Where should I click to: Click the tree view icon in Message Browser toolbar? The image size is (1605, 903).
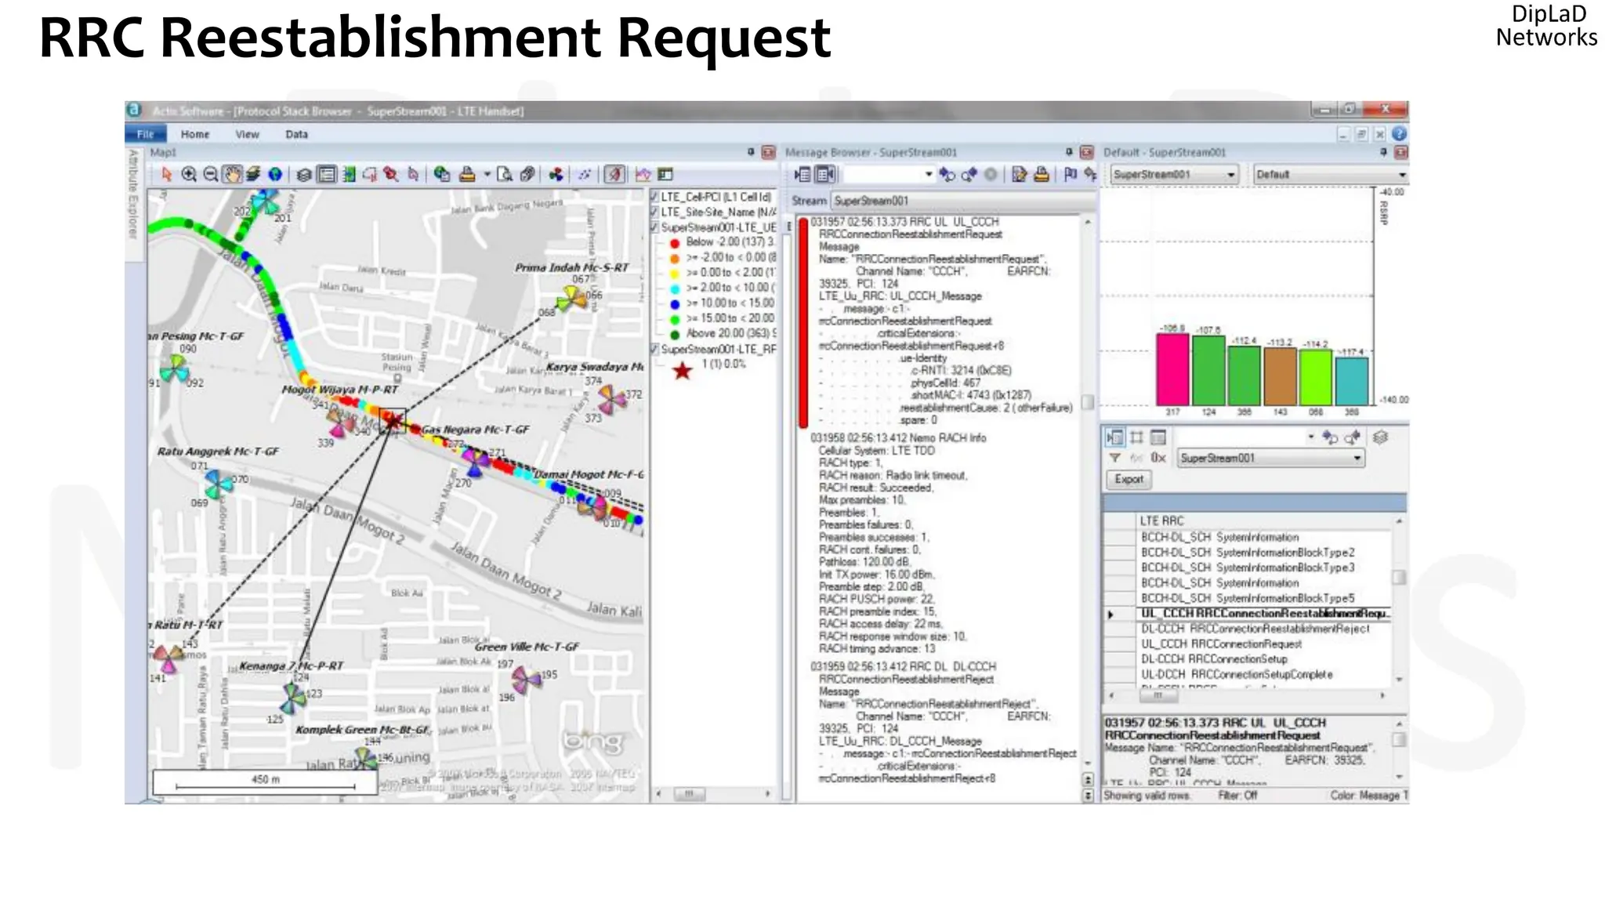[802, 174]
